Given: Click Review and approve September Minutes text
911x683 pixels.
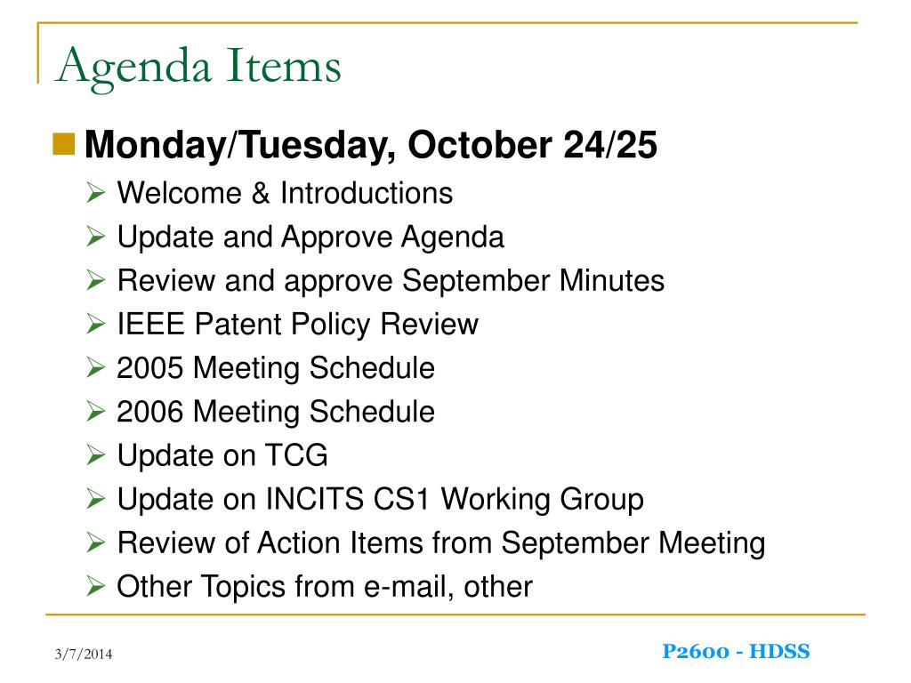Looking at the screenshot, I should (391, 281).
